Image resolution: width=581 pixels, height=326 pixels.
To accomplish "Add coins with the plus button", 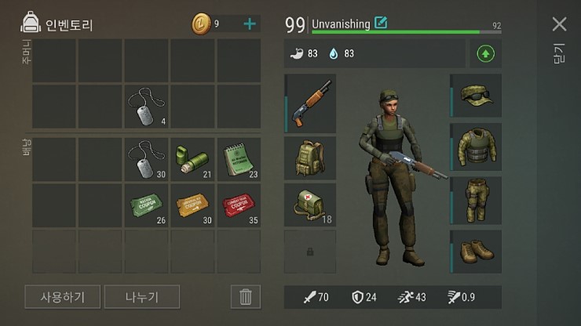I will tap(250, 24).
